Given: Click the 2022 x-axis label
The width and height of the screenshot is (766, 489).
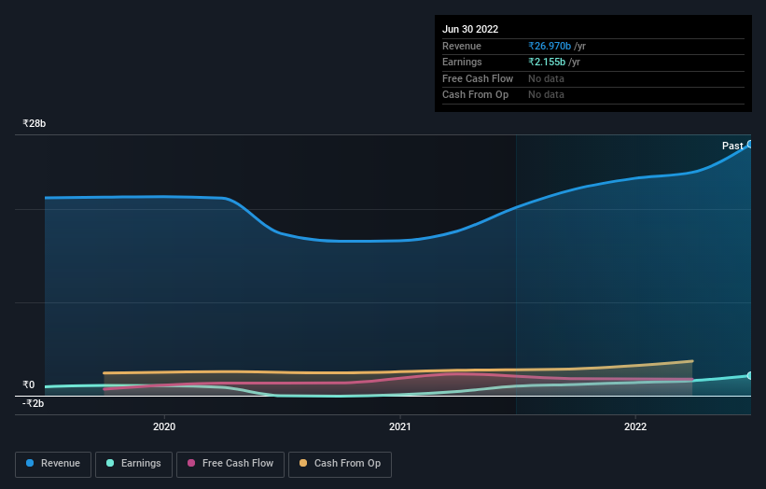Looking at the screenshot, I should (x=635, y=426).
